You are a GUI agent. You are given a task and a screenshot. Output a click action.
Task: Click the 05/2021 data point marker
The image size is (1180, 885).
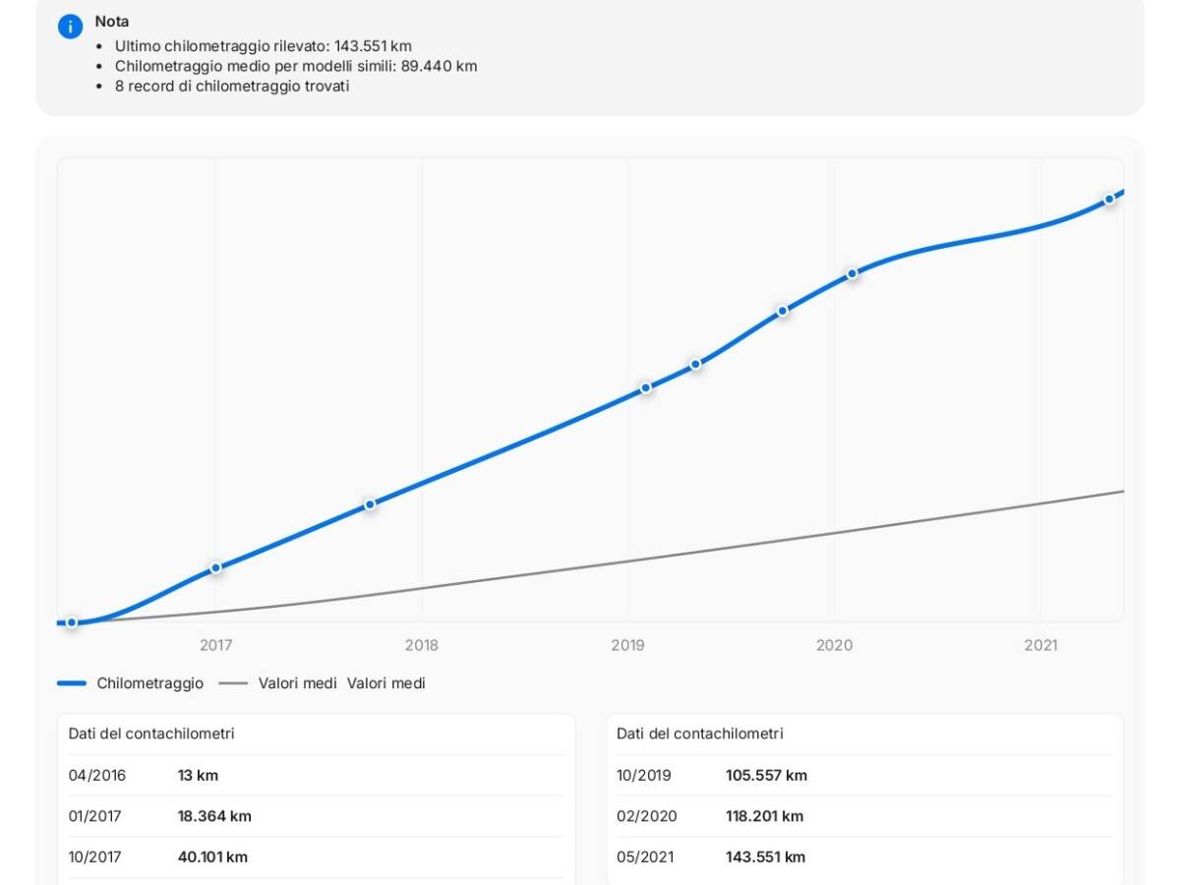coord(1109,199)
